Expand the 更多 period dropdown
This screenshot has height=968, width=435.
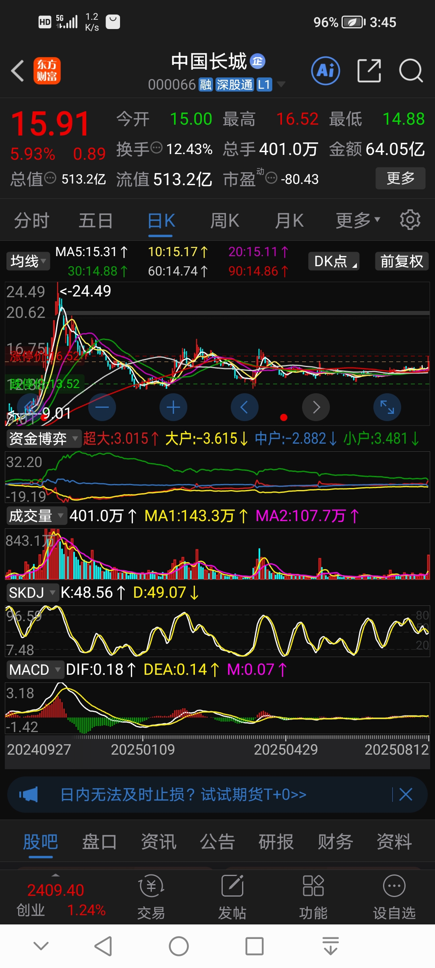tap(358, 220)
